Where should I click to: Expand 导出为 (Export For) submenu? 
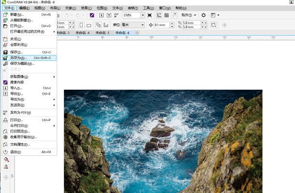pyautogui.click(x=29, y=99)
